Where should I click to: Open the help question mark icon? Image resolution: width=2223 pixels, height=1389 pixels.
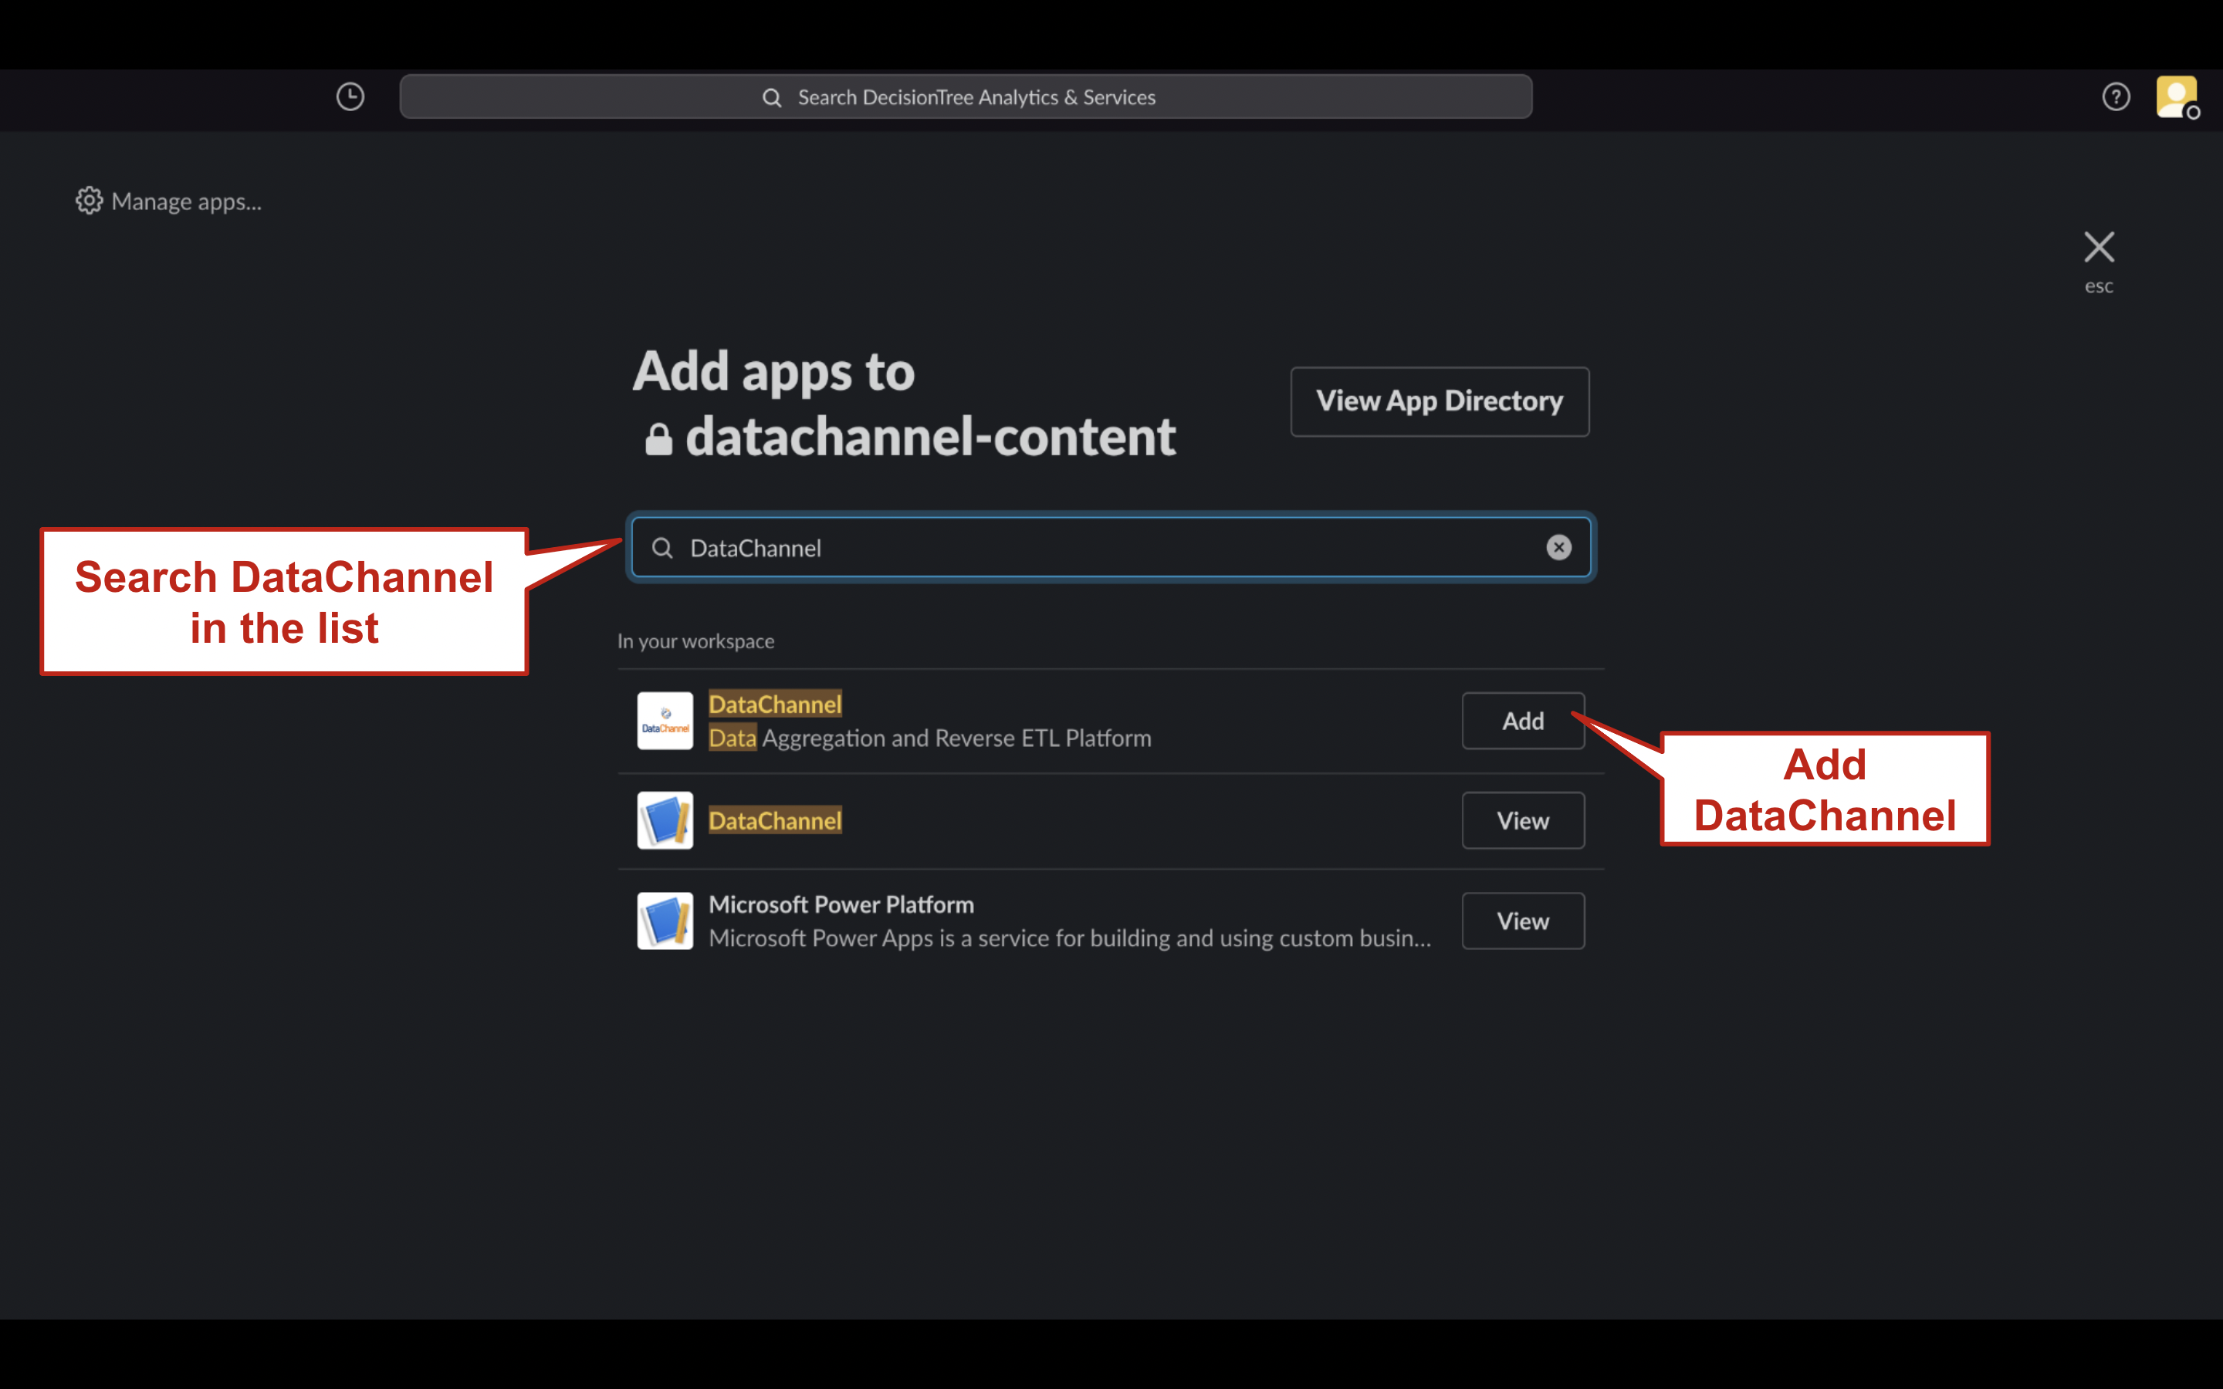(2116, 96)
